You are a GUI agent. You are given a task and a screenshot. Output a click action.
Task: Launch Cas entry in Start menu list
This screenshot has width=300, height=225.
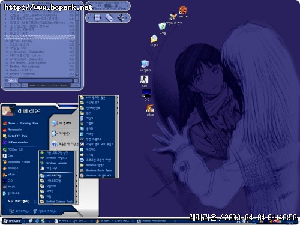8,155
